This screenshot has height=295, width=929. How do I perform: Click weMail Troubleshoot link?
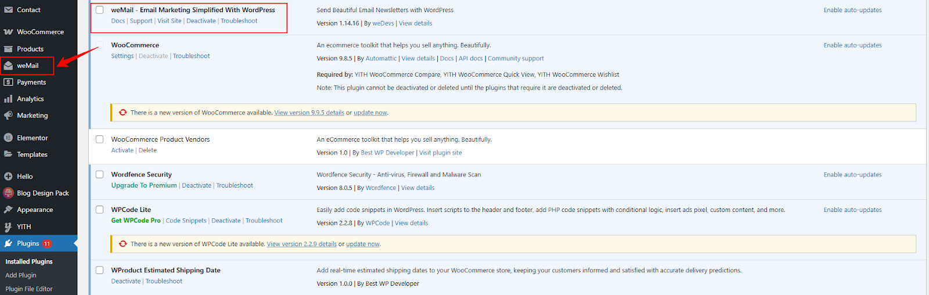click(x=239, y=21)
